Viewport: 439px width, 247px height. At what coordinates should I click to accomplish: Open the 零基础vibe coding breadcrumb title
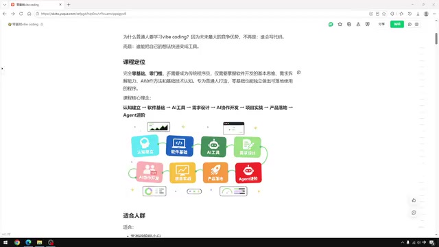point(25,25)
